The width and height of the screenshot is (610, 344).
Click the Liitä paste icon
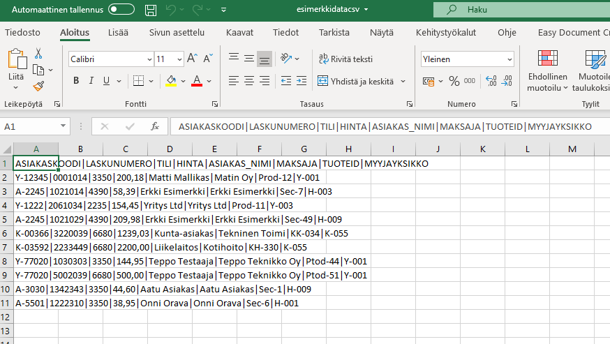point(17,59)
